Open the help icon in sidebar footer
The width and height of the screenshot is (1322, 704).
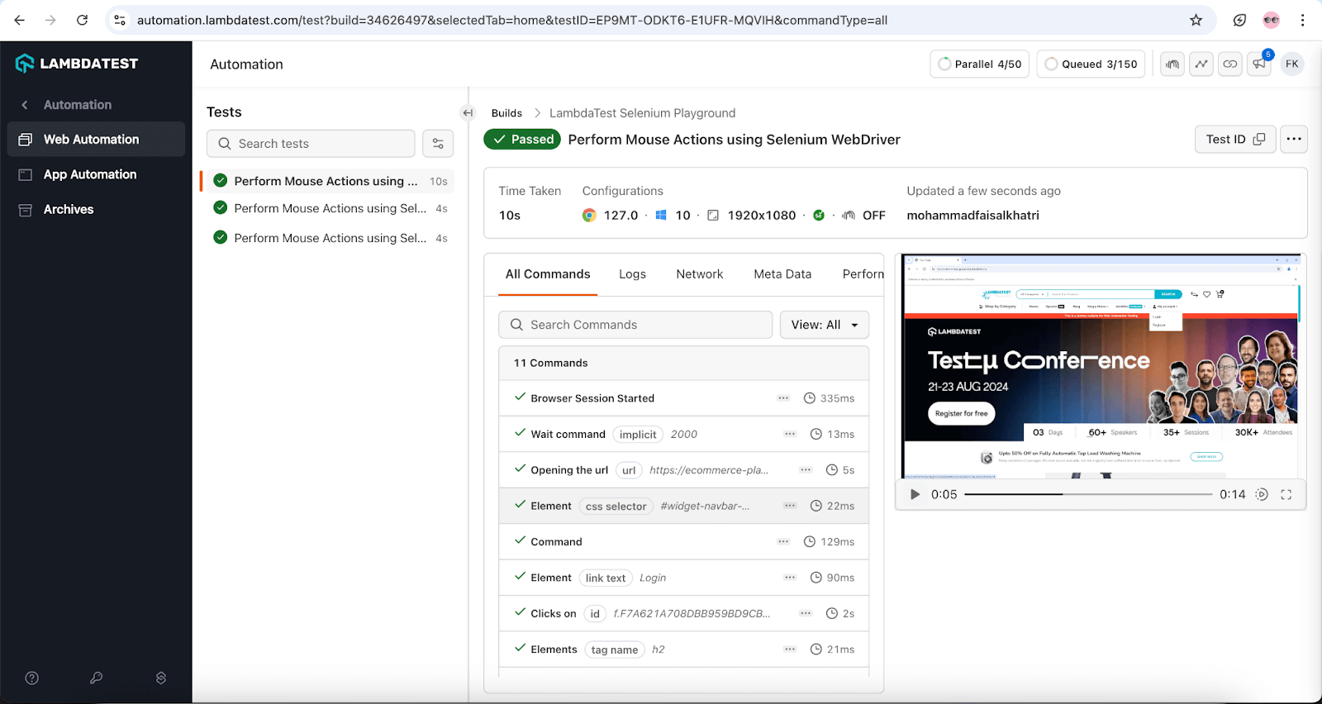click(x=32, y=678)
